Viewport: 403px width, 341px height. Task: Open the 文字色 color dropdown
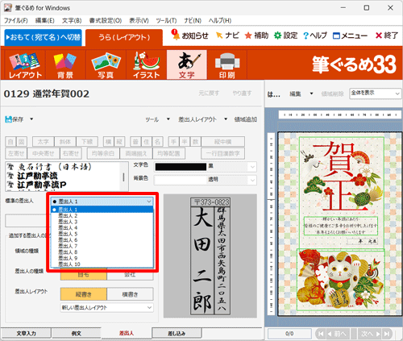(x=252, y=167)
